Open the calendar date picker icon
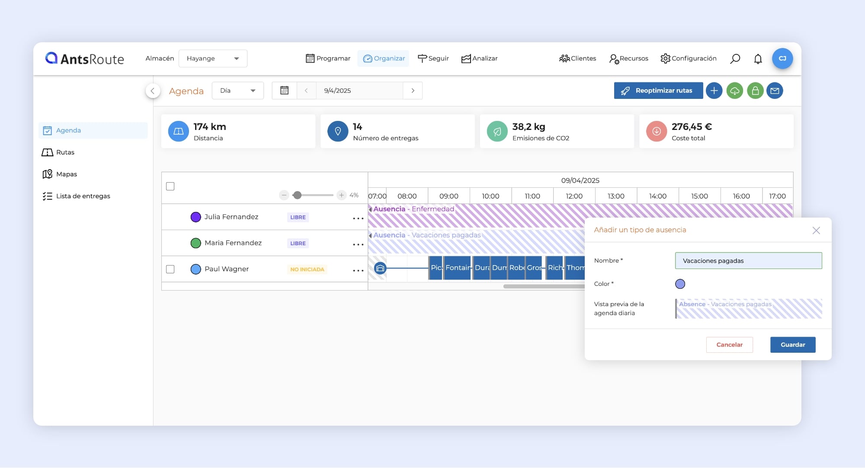865x468 pixels. tap(284, 91)
